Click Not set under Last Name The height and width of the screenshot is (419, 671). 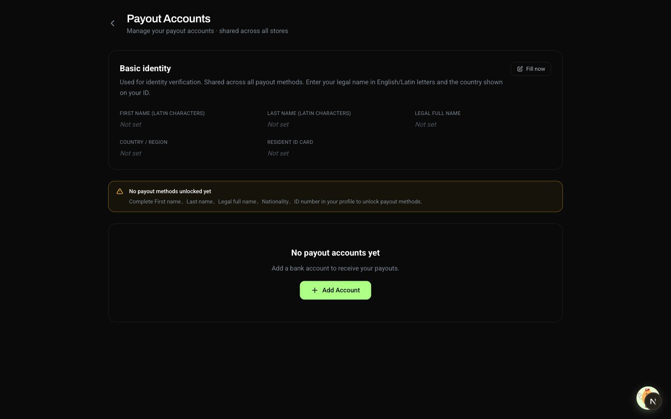click(278, 124)
